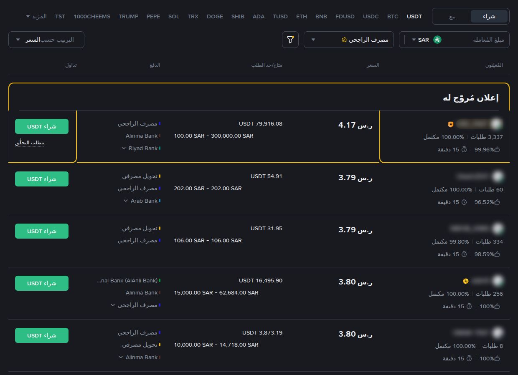Click the SAR currency symbol icon
This screenshot has height=375, width=518.
437,40
